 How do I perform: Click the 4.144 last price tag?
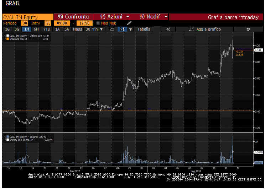(x=258, y=50)
